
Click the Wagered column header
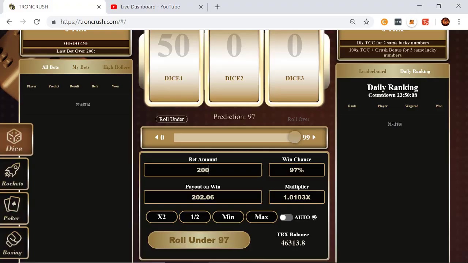click(412, 106)
